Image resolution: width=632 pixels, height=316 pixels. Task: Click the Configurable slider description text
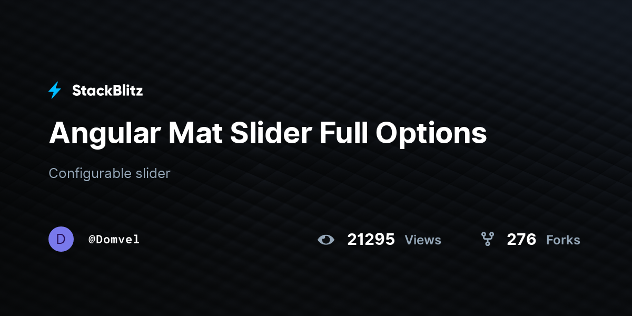click(x=110, y=173)
